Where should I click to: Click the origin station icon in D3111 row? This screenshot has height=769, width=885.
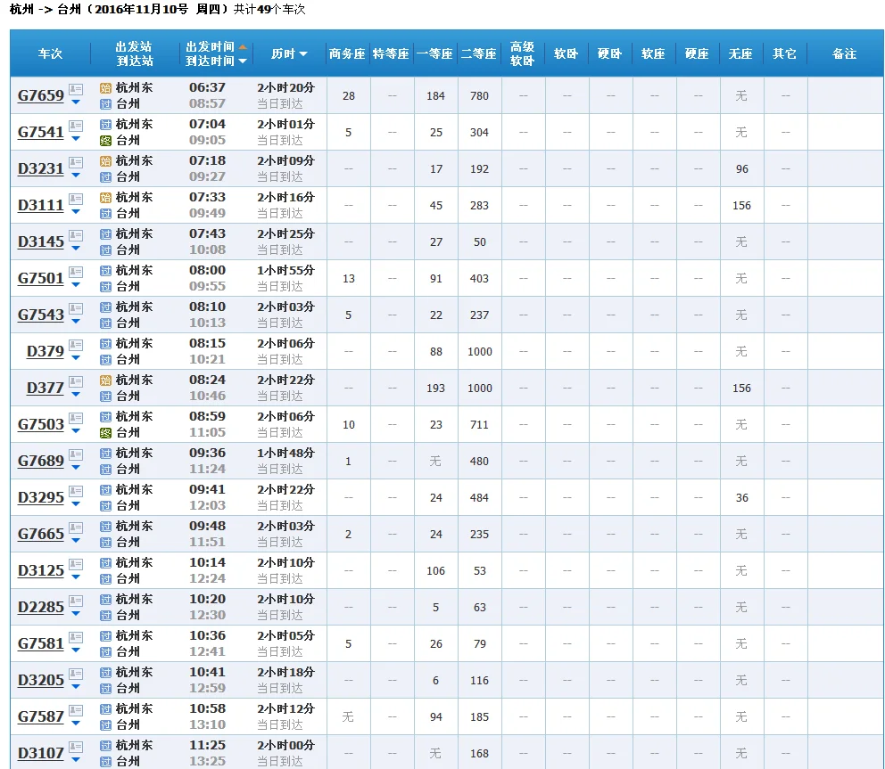(x=105, y=198)
